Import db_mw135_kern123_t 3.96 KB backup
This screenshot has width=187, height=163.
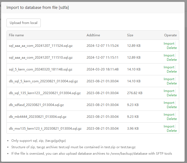click(x=169, y=126)
